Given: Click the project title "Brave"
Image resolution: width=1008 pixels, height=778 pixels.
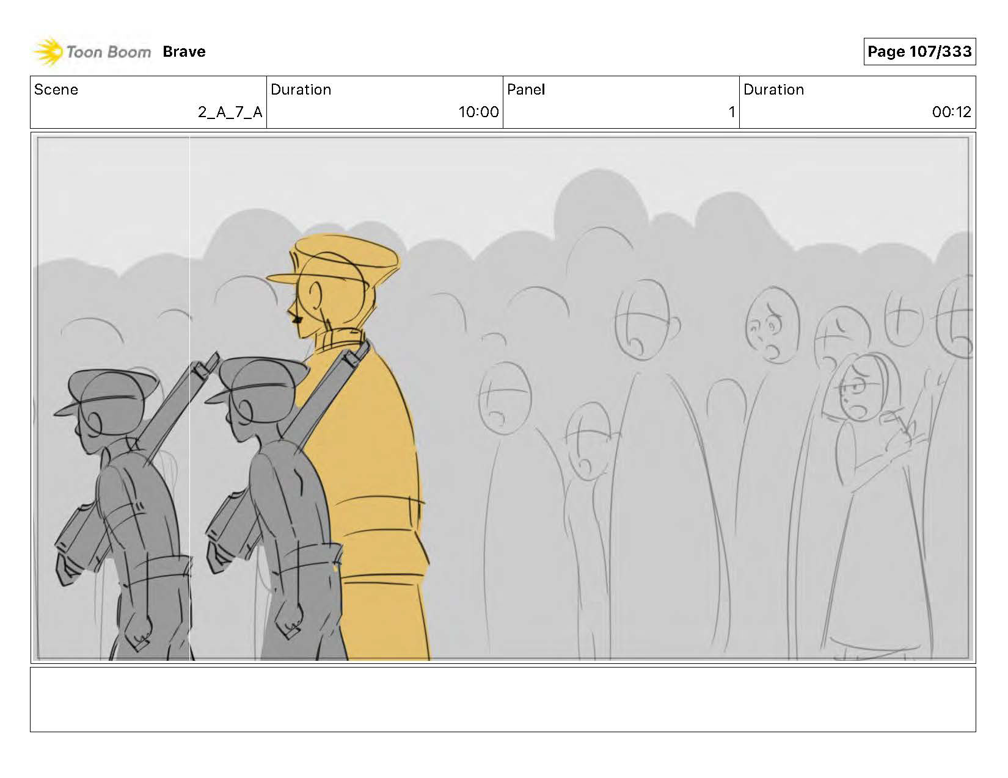Looking at the screenshot, I should (x=184, y=52).
